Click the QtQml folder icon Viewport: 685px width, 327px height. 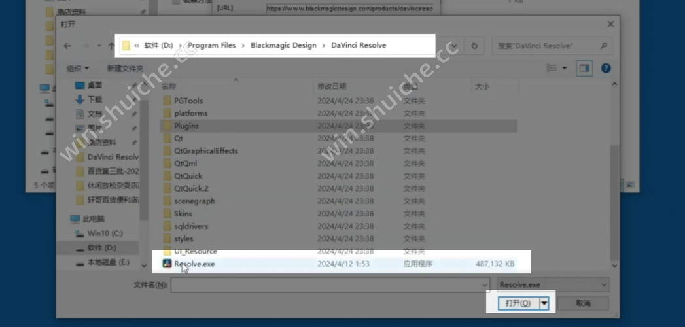click(167, 163)
